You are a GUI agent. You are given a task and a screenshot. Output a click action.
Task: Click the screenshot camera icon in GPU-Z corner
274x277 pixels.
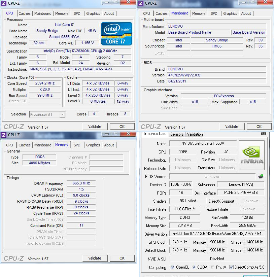tap(263, 134)
